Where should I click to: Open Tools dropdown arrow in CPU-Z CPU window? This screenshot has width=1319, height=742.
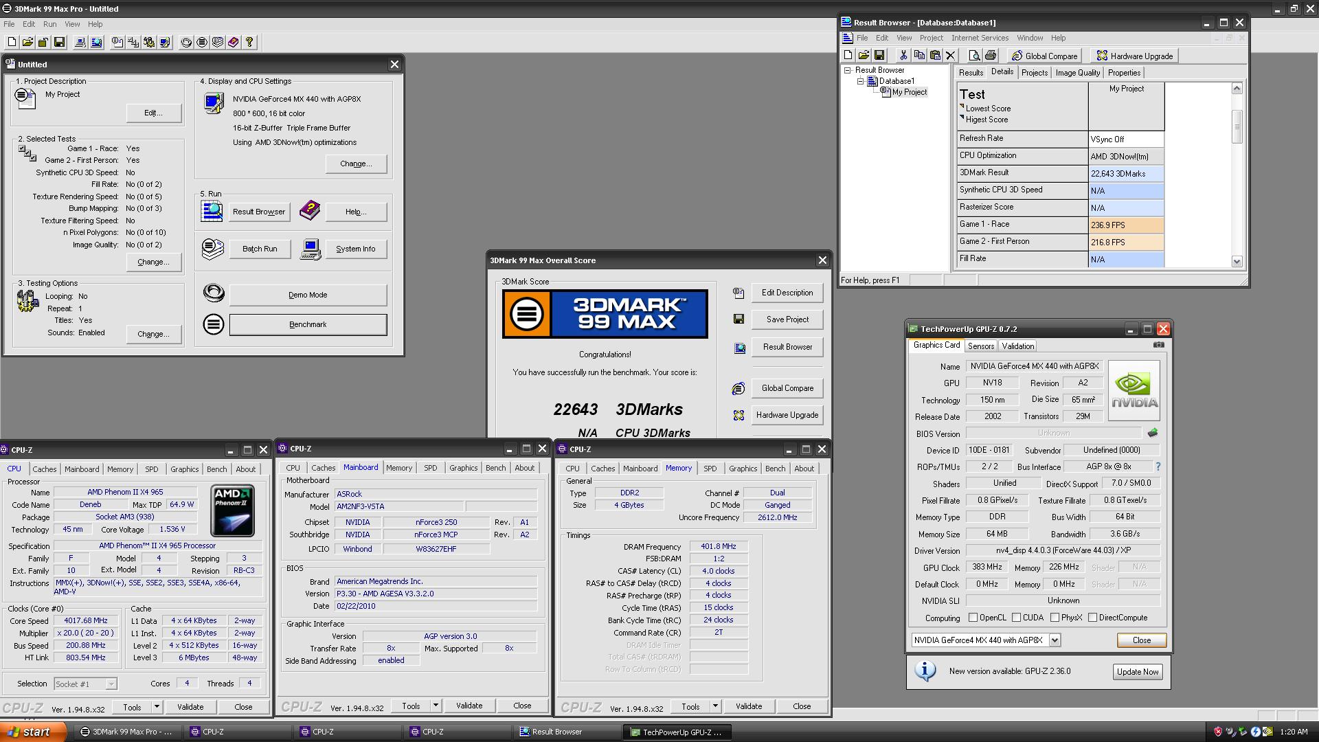pos(157,706)
